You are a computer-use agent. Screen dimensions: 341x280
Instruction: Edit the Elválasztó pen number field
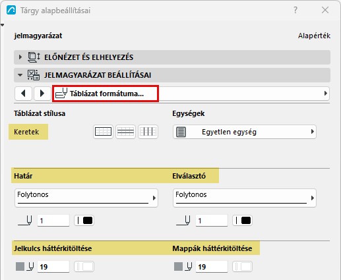(x=212, y=221)
